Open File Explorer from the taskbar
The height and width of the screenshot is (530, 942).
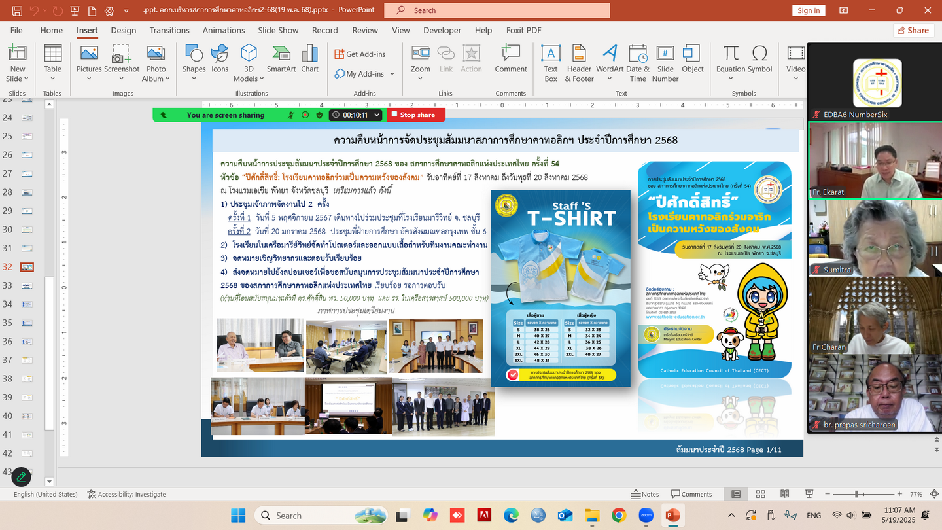[591, 515]
